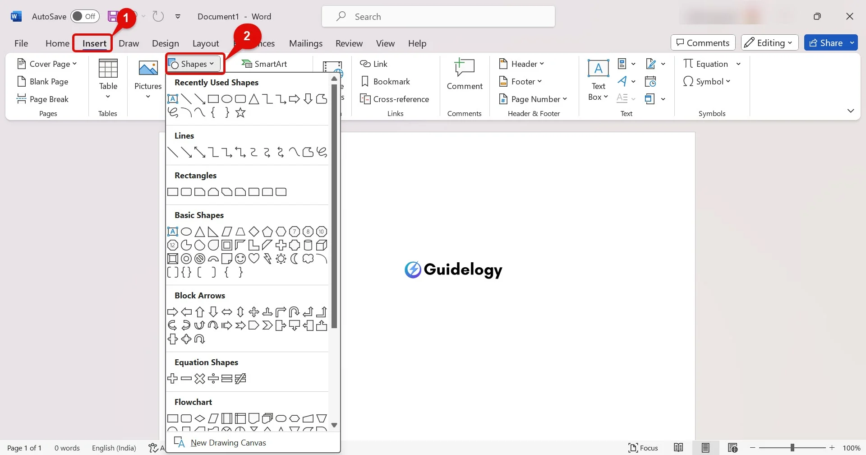Insert a Blank Page

tap(43, 81)
